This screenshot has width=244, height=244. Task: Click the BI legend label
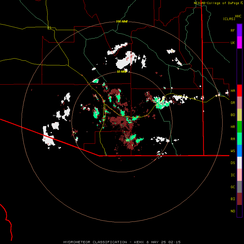pyautogui.click(x=233, y=199)
